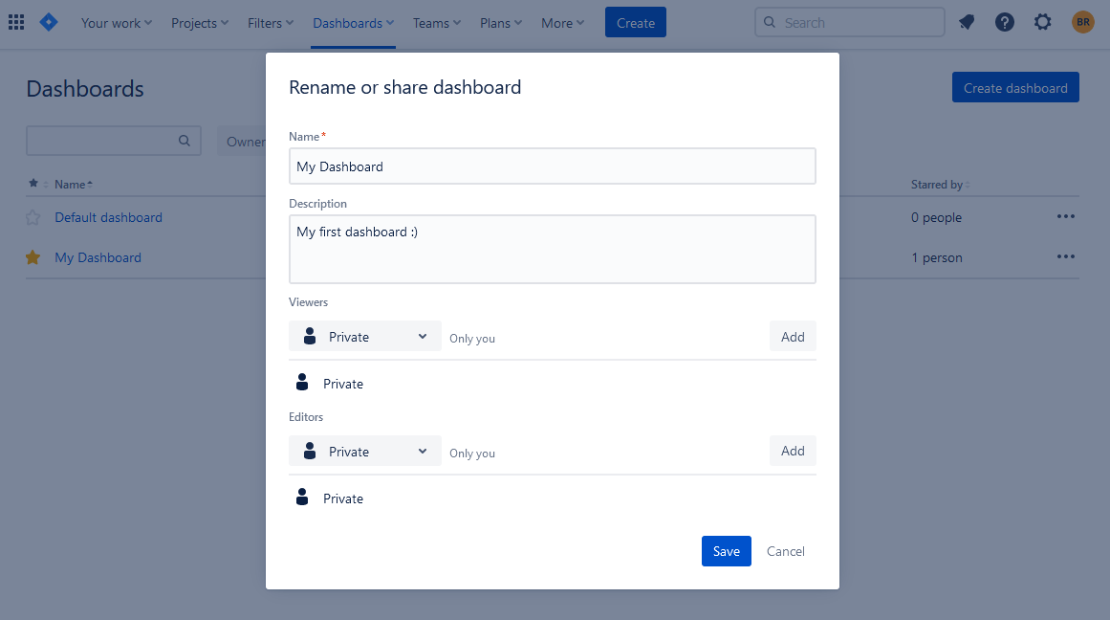Unstar the My Dashboard row
The image size is (1110, 620).
click(x=33, y=257)
